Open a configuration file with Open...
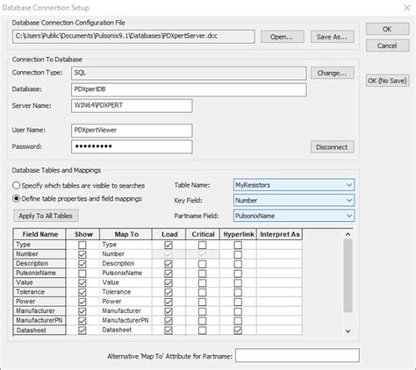 (283, 37)
